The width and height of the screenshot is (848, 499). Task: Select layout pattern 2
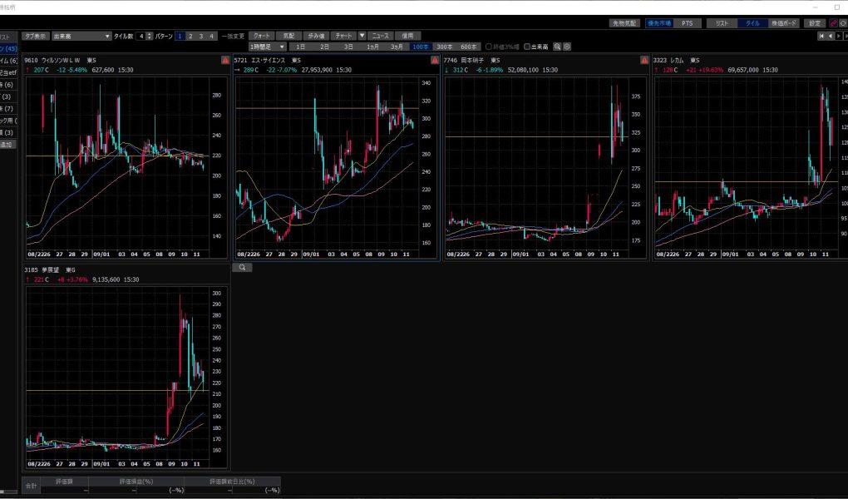[x=190, y=37]
